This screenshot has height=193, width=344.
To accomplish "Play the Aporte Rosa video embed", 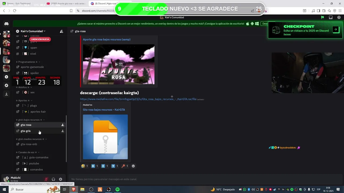I will [x=116, y=64].
